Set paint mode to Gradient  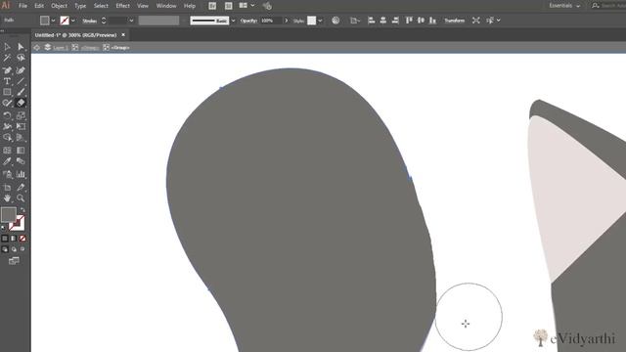pos(14,239)
